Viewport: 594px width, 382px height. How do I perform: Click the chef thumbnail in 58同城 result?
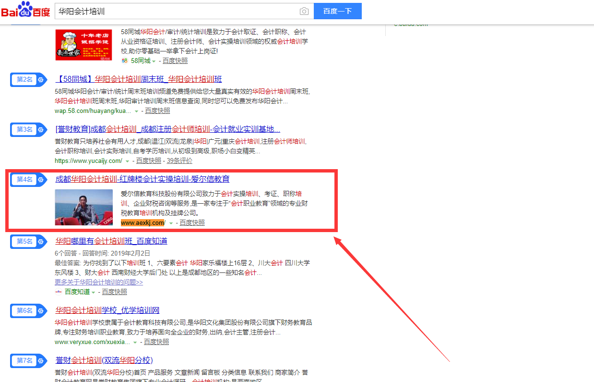point(84,45)
